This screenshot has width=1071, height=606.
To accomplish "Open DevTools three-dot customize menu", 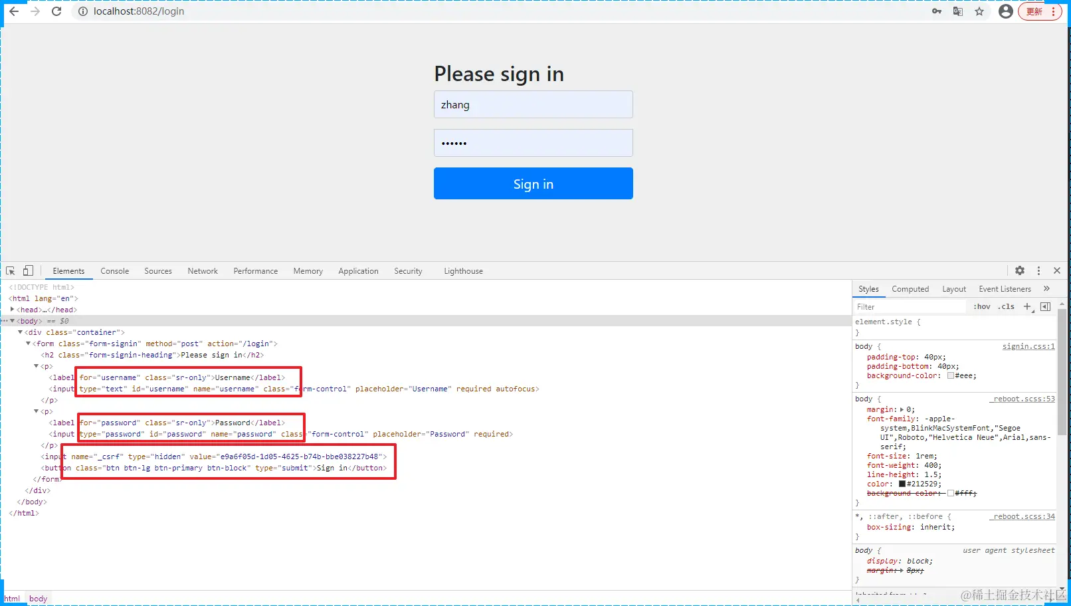I will pos(1038,270).
